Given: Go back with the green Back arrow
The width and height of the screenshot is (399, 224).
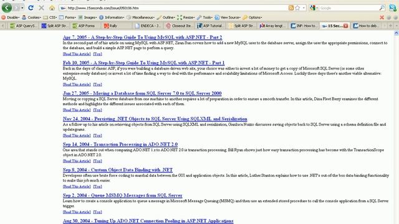Looking at the screenshot, I should tap(7, 7).
